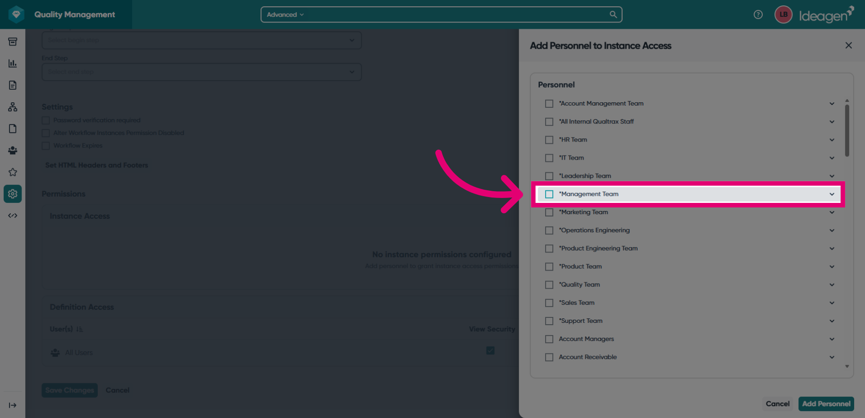Expand *Operations Engineering chevron
Screen dimensions: 865x418
pos(832,230)
